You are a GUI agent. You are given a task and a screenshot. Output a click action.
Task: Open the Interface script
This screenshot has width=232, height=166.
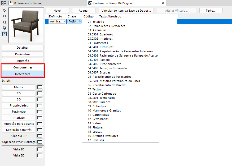click(x=19, y=118)
